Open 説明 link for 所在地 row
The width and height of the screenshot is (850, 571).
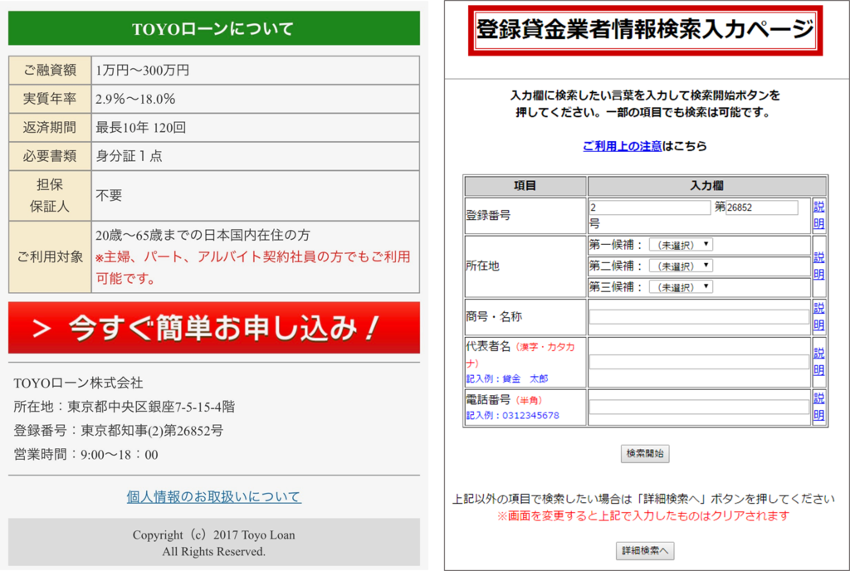pos(819,266)
